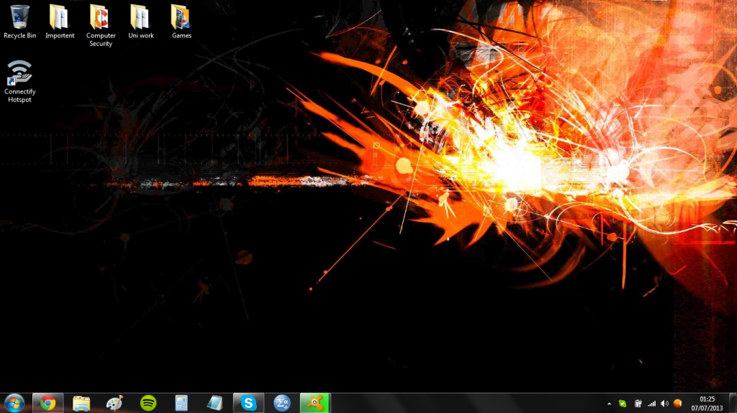Click the network signal bars tray icon
Screen dimensions: 737x413
pos(651,404)
